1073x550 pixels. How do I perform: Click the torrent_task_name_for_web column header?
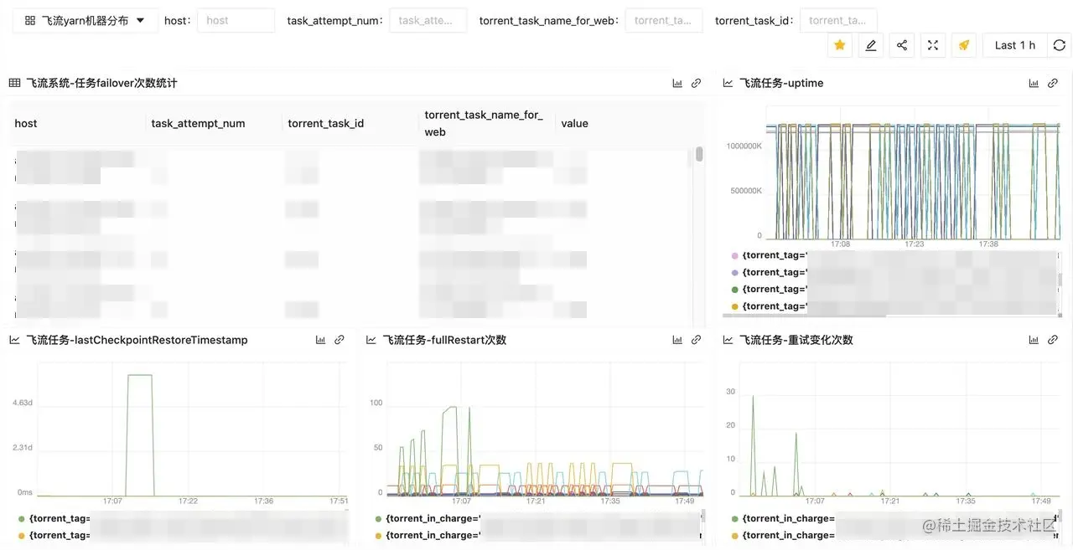point(484,123)
